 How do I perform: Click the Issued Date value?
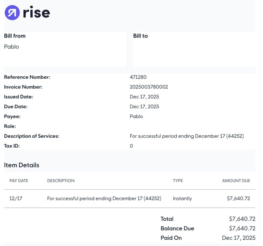tap(144, 97)
